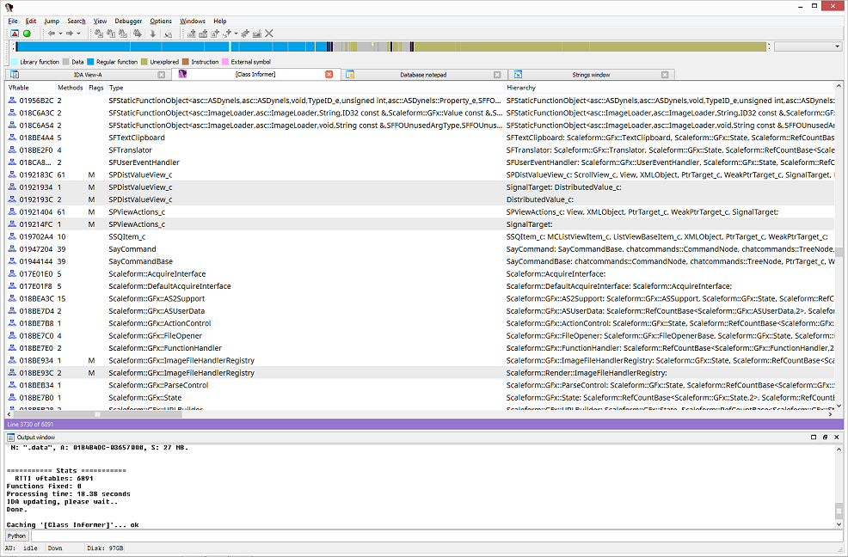Viewport: 848px width, 557px height.
Task: Click the vftable icon for row 01947204
Action: 12,248
